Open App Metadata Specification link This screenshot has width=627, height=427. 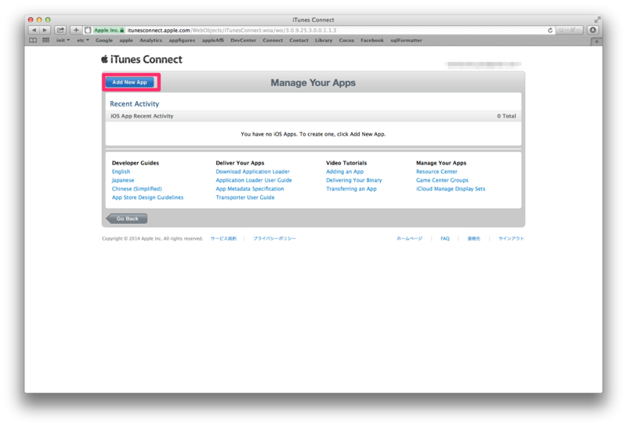click(249, 189)
